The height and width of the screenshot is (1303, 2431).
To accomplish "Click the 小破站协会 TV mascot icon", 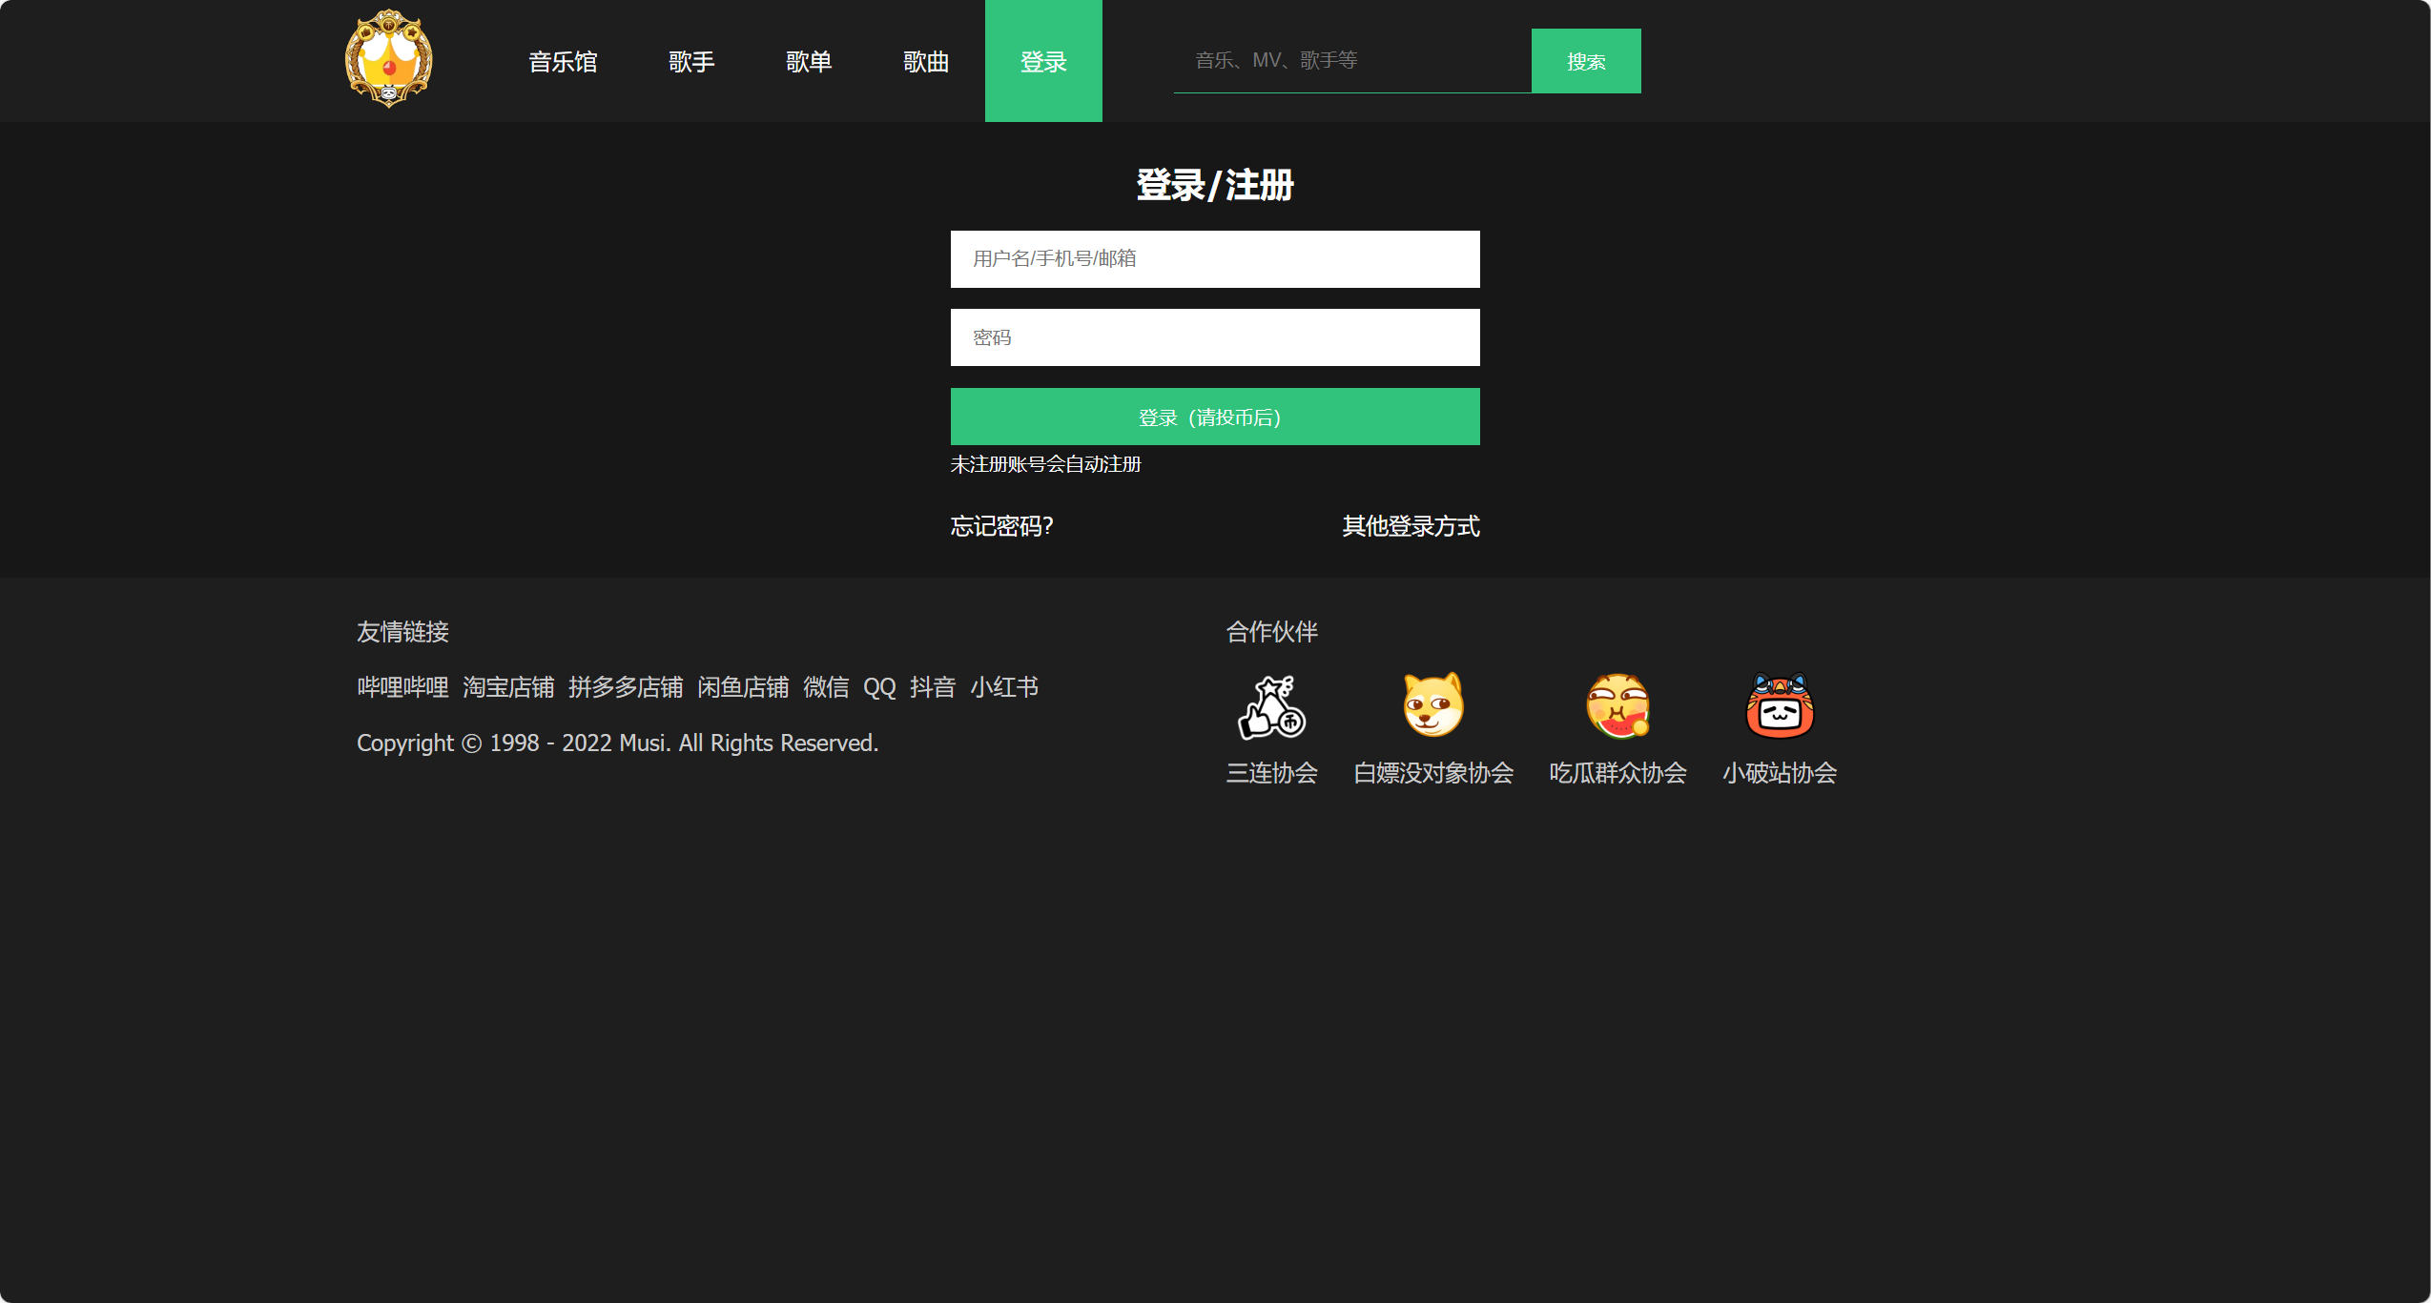I will pos(1779,706).
